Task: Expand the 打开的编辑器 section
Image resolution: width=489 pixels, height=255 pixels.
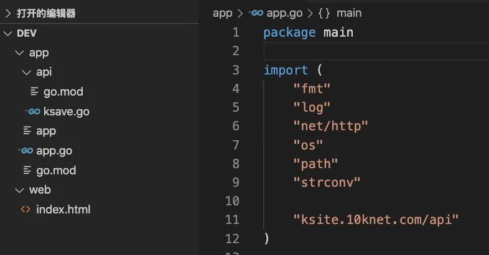Action: pyautogui.click(x=7, y=14)
